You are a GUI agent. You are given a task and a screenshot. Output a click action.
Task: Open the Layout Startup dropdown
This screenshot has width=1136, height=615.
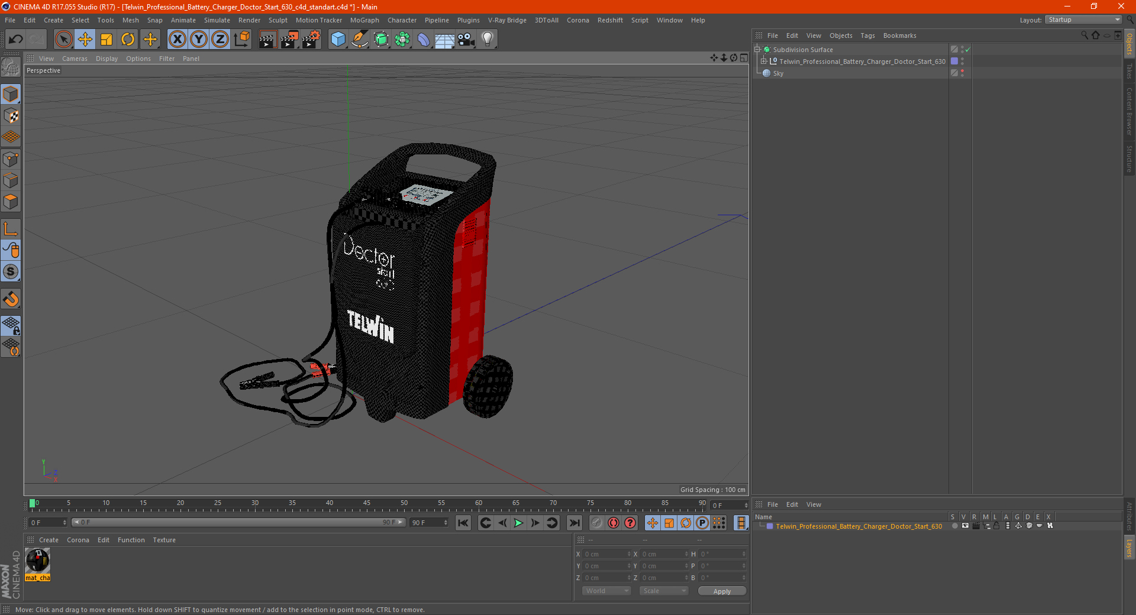(1083, 20)
